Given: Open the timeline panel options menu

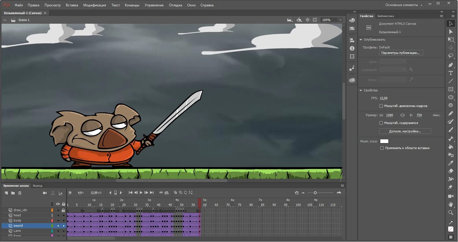Looking at the screenshot, I should pos(342,185).
